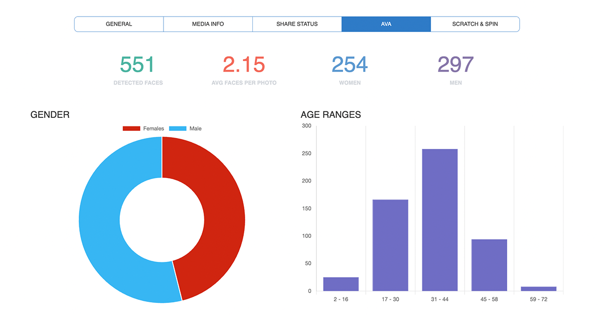Click the 551 detected faces stat
The height and width of the screenshot is (315, 602).
(137, 65)
